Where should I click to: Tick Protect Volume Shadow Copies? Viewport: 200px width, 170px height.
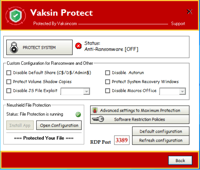(x=9, y=82)
